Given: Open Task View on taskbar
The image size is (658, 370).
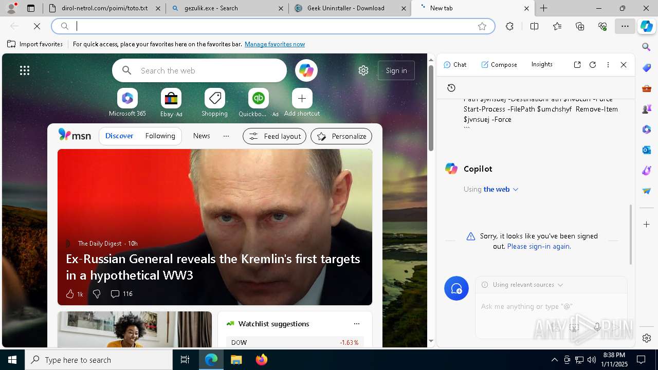Looking at the screenshot, I should pos(185,360).
